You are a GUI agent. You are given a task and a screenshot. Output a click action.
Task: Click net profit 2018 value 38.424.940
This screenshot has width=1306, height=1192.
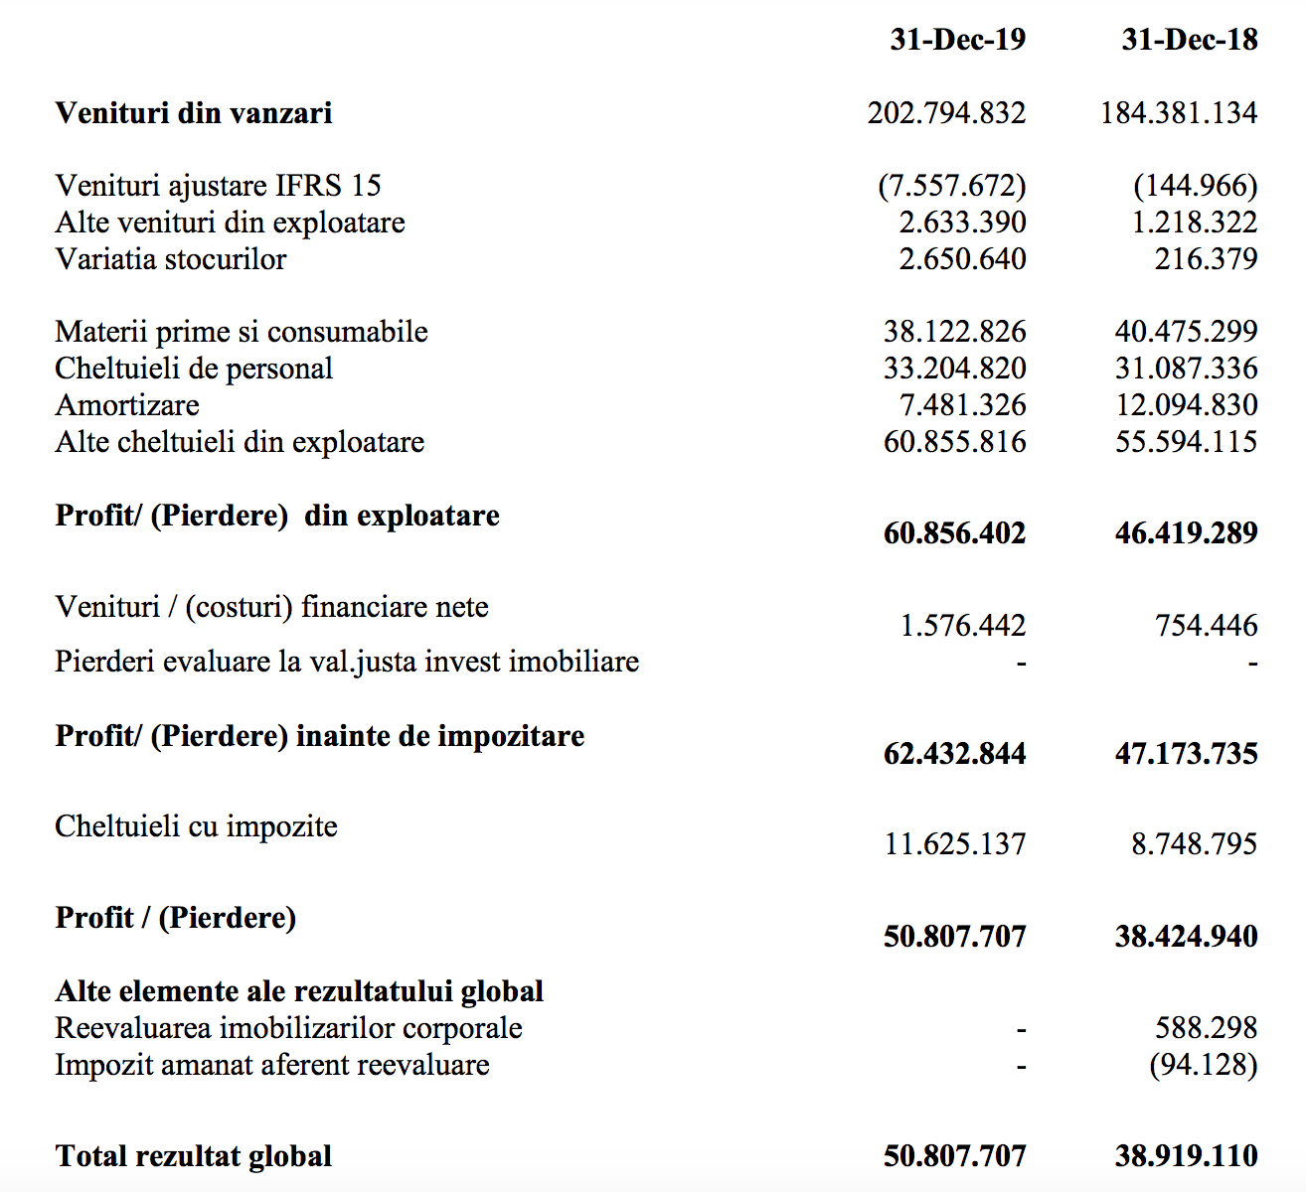[1187, 937]
